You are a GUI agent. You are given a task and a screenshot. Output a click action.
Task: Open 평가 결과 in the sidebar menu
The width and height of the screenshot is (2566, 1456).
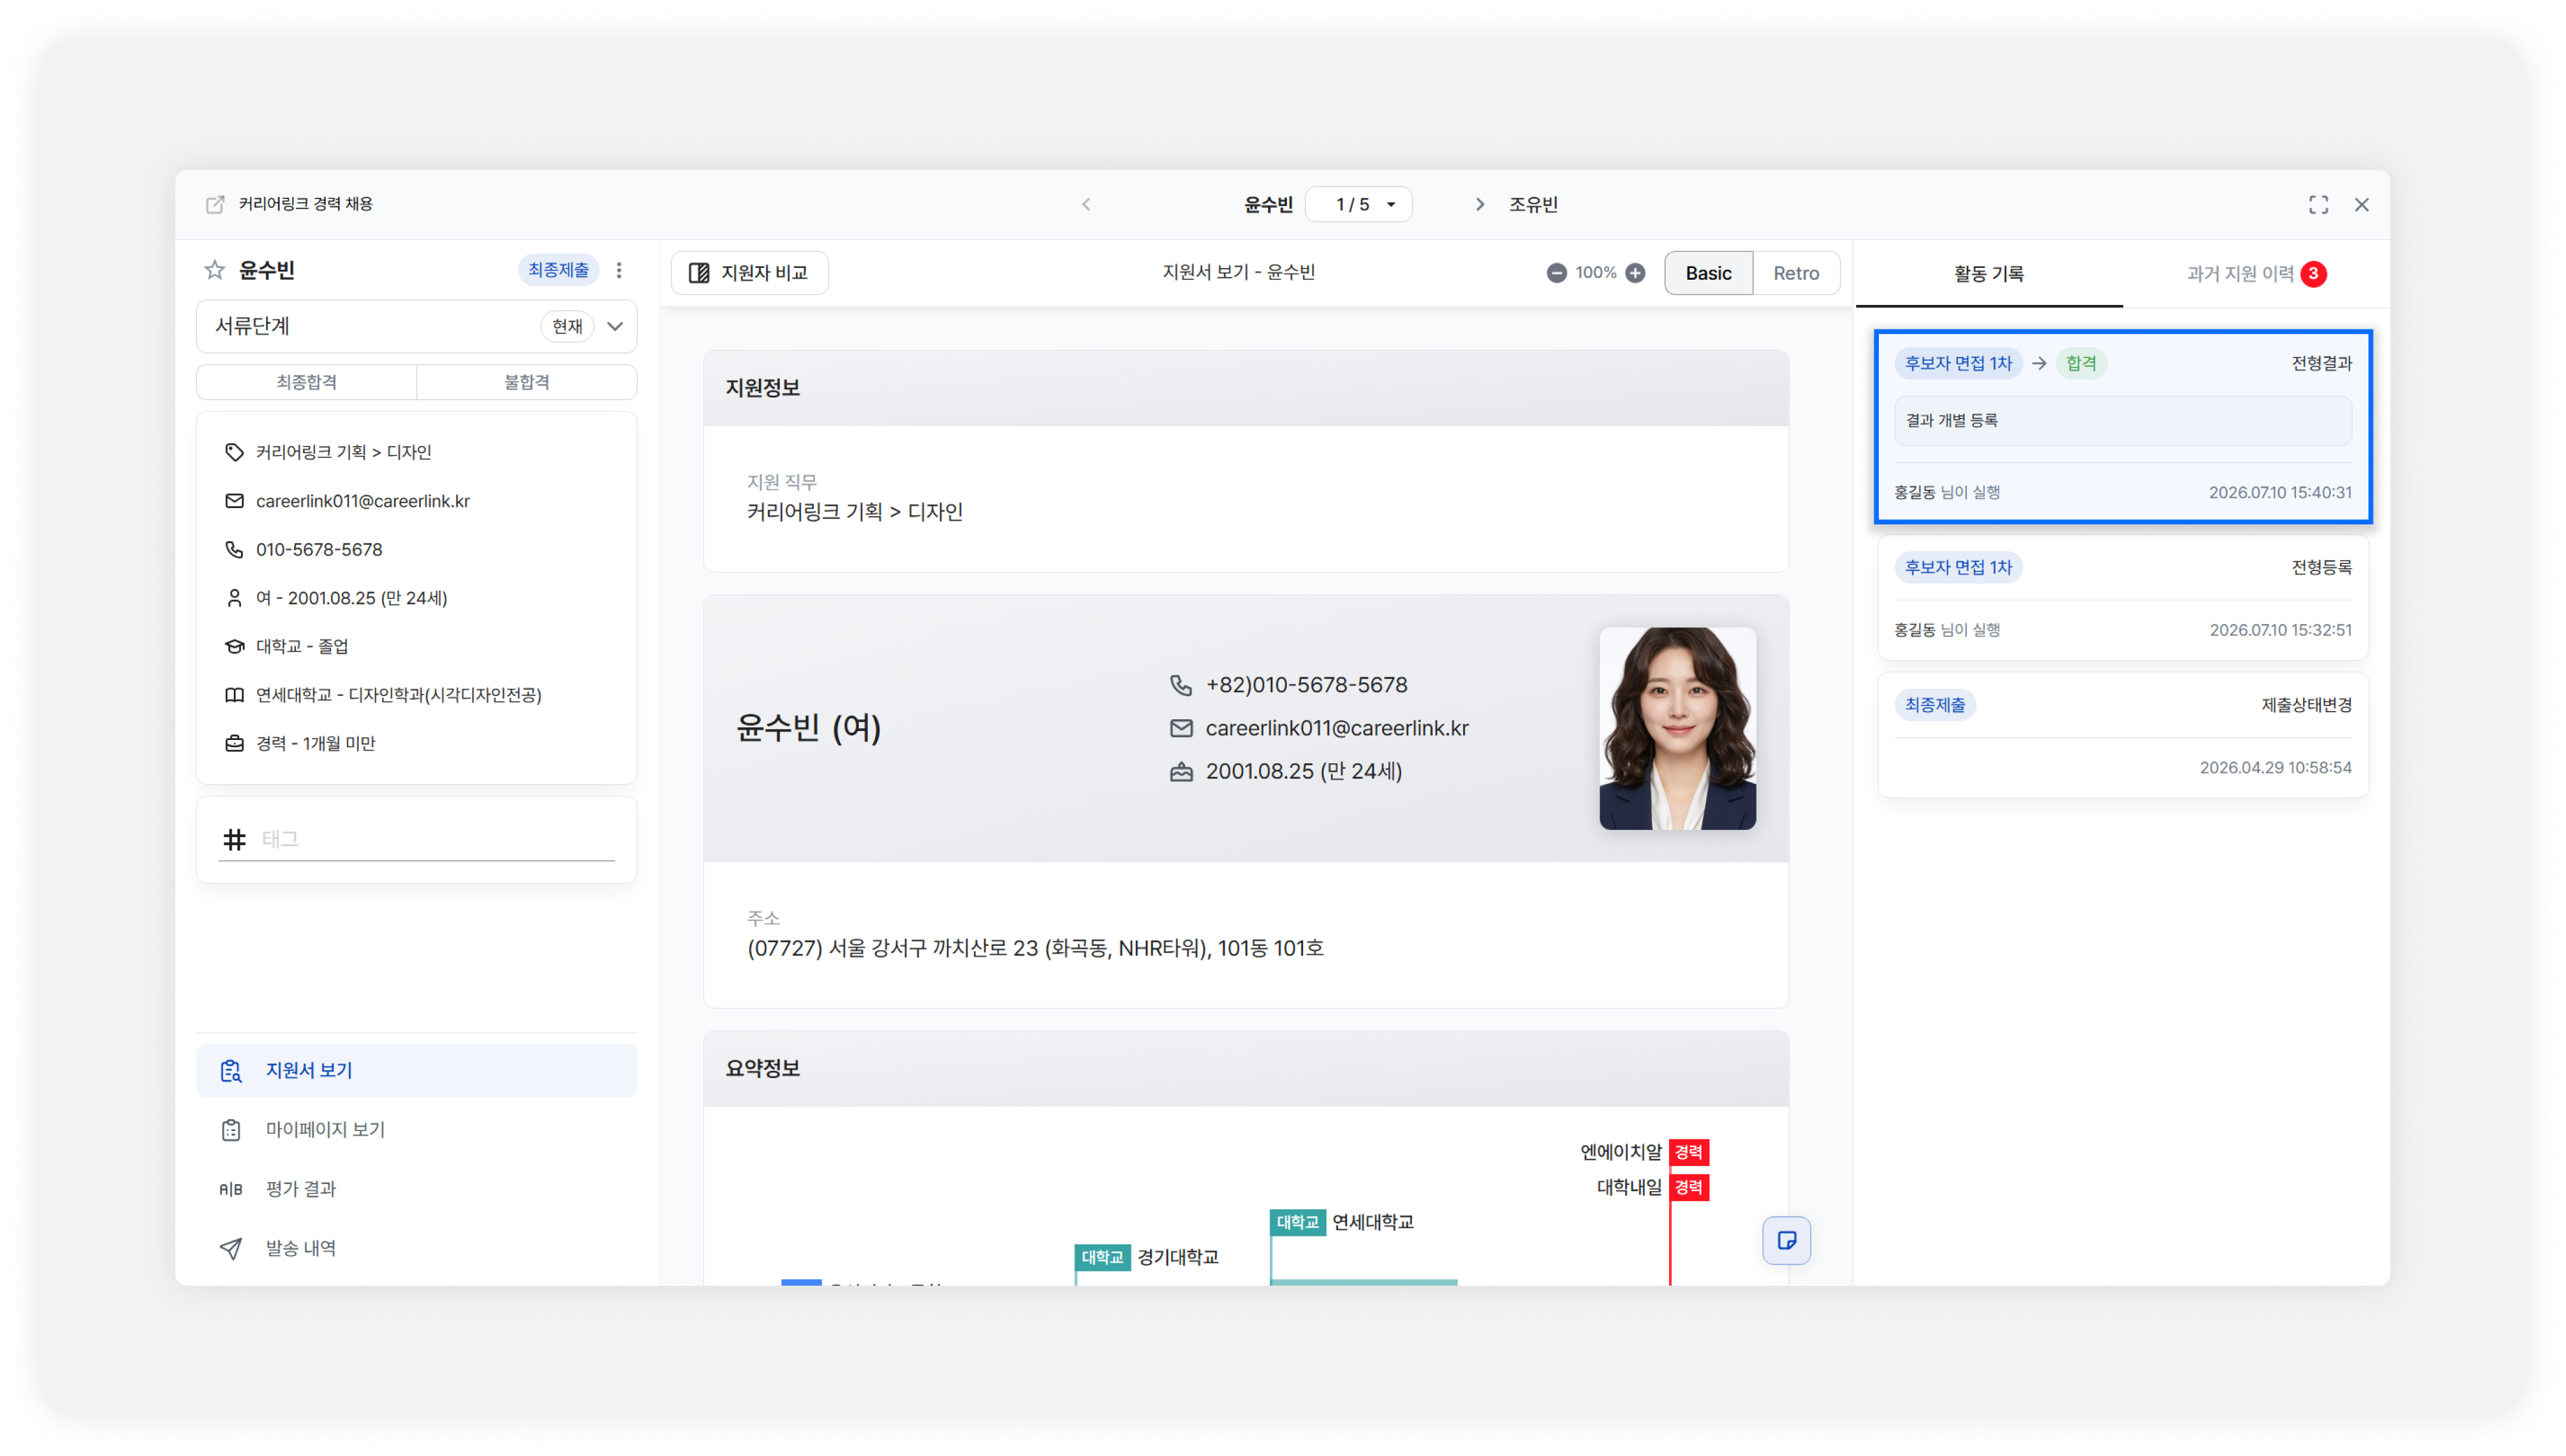416,1189
